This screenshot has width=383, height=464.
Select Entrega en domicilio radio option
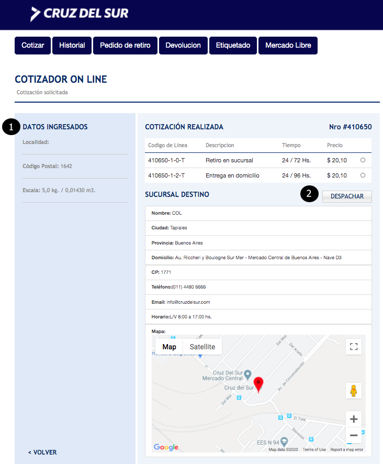(x=363, y=175)
